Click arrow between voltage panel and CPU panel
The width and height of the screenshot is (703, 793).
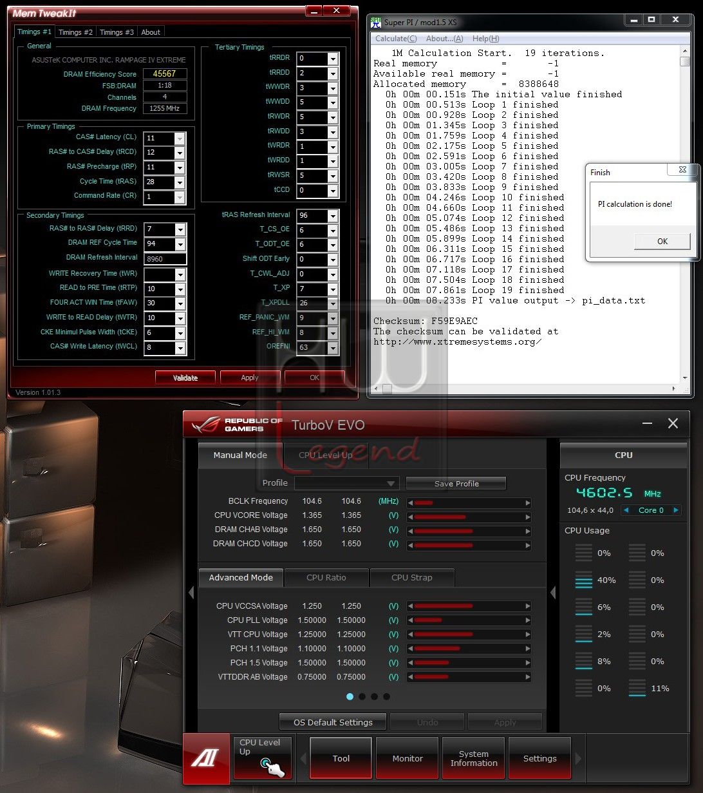coord(552,593)
